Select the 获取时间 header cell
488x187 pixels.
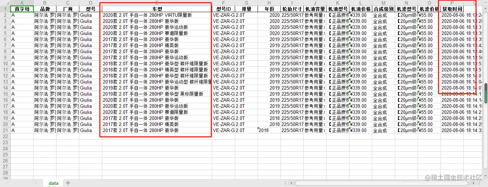452,9
